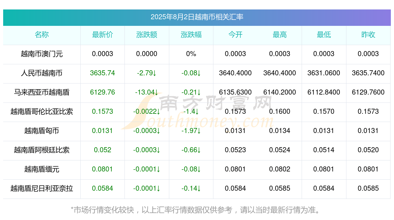Click low price 6112.8400
This screenshot has width=394, height=220.
point(324,92)
